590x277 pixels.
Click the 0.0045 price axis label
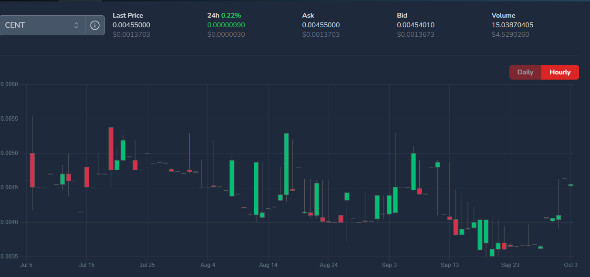tap(9, 187)
